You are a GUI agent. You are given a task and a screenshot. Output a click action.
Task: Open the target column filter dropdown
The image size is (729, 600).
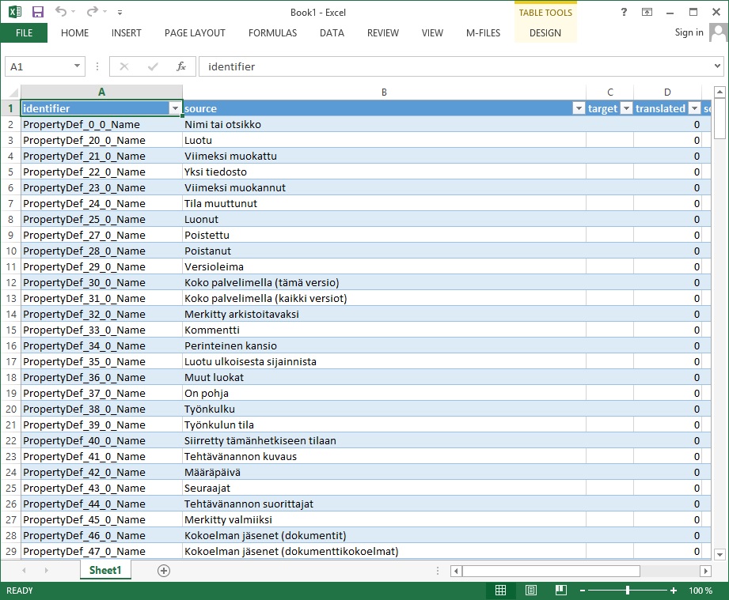pyautogui.click(x=626, y=108)
